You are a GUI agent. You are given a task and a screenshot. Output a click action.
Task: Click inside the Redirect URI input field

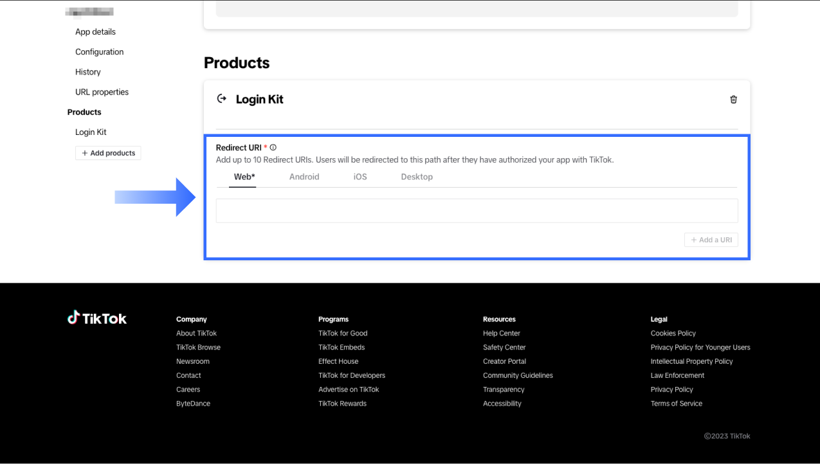pos(477,211)
